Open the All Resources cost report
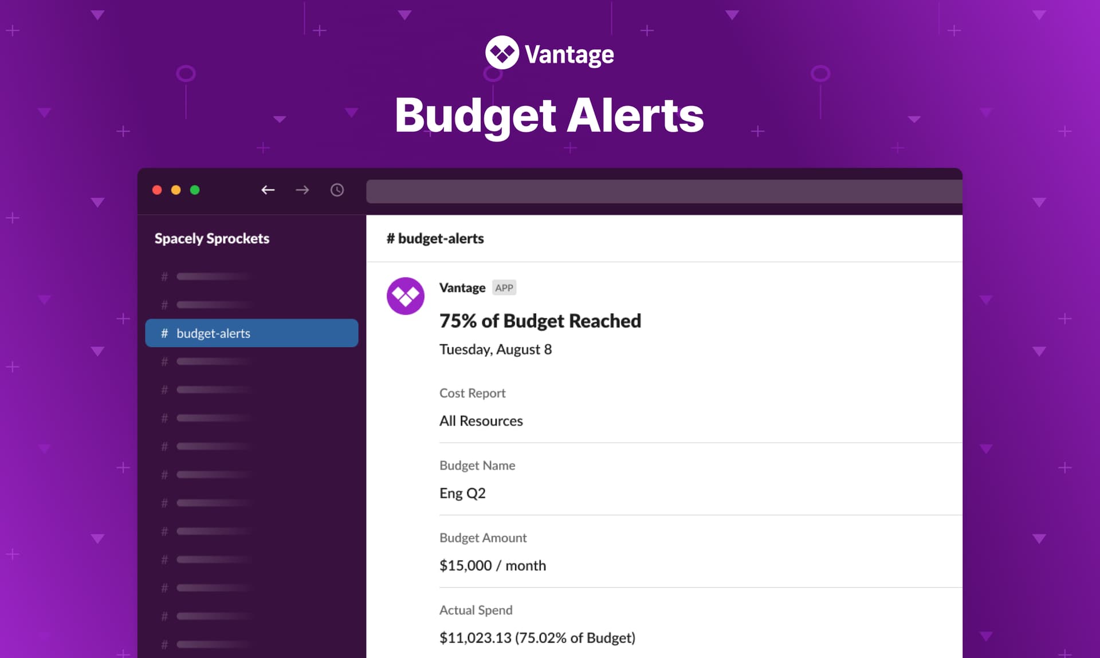Screen dimensions: 1100x658 tap(481, 421)
